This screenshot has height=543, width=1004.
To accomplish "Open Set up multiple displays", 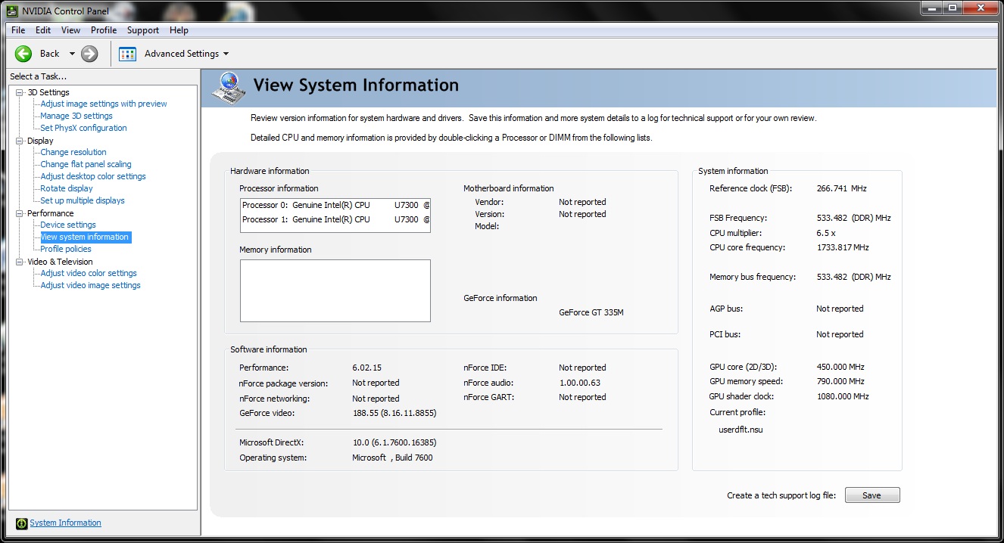I will pos(83,200).
